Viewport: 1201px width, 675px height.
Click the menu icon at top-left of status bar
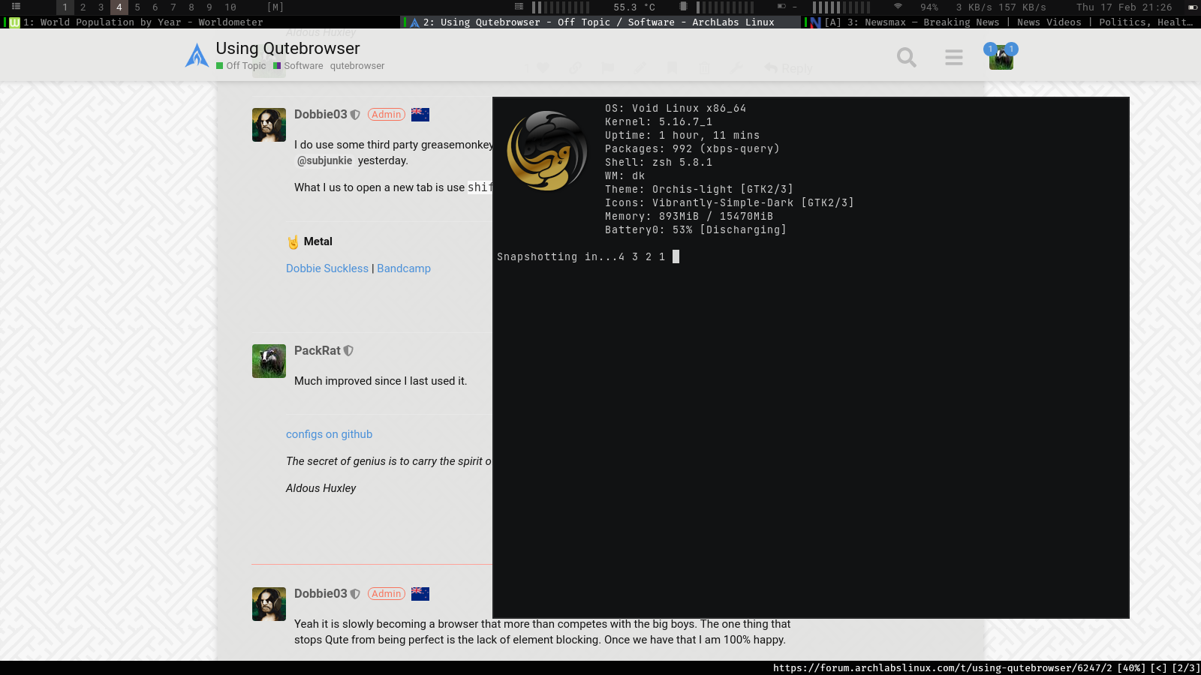click(16, 7)
